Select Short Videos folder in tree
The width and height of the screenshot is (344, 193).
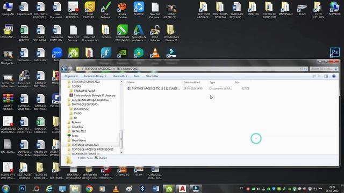(79, 140)
